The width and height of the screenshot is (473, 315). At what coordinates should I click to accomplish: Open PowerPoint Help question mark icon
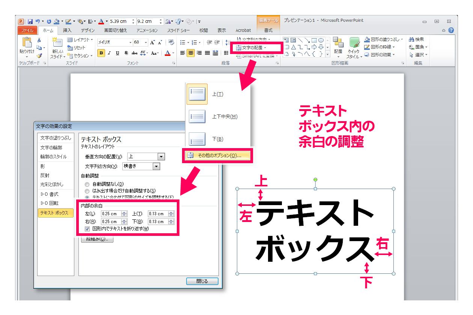(451, 30)
